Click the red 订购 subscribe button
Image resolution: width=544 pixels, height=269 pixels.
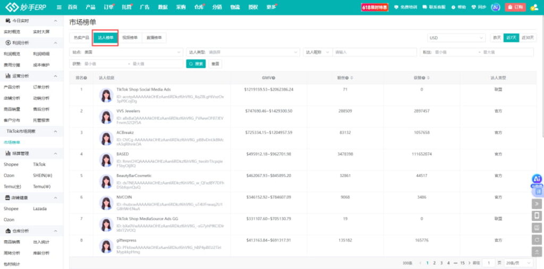click(x=515, y=7)
